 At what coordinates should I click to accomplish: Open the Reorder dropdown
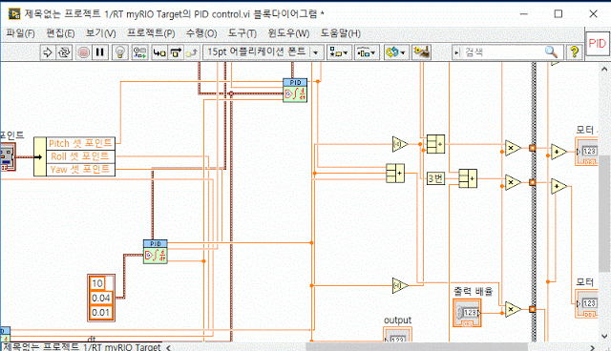[396, 52]
